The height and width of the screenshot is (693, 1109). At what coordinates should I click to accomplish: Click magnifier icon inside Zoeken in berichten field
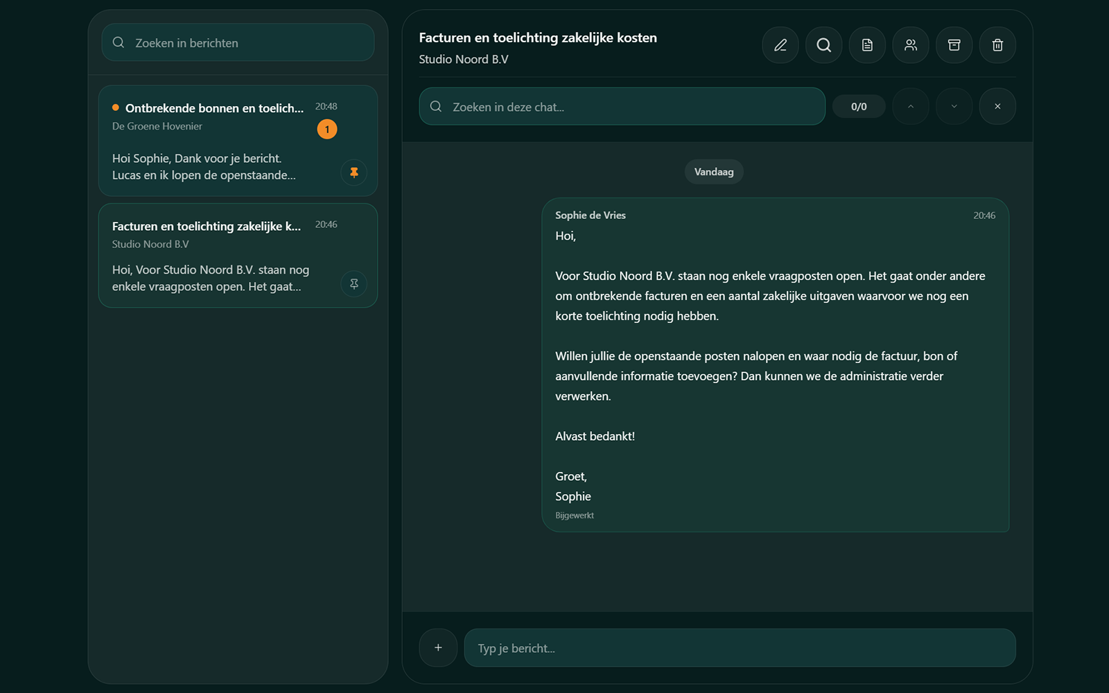pos(119,42)
